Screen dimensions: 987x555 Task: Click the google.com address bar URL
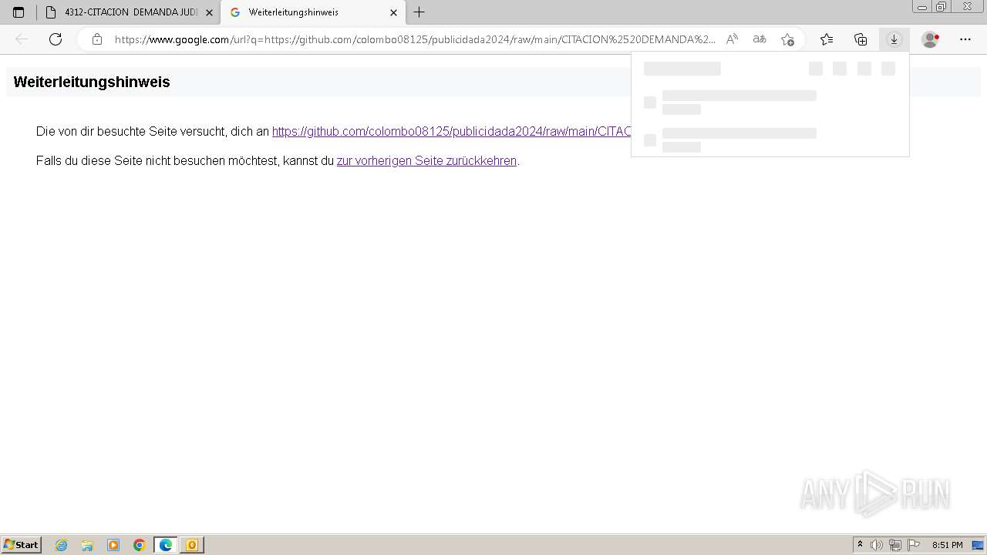pos(415,39)
